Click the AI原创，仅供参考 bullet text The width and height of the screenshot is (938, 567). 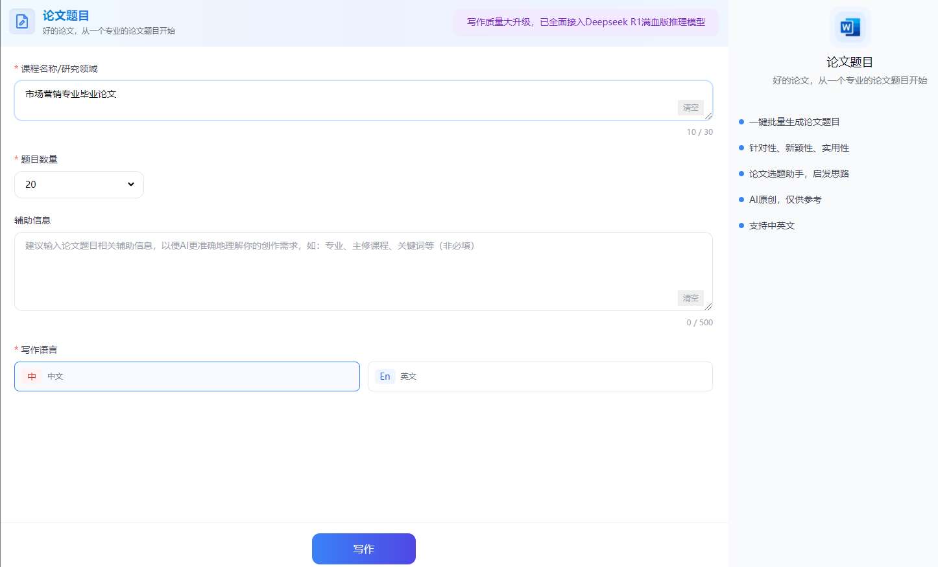coord(786,200)
